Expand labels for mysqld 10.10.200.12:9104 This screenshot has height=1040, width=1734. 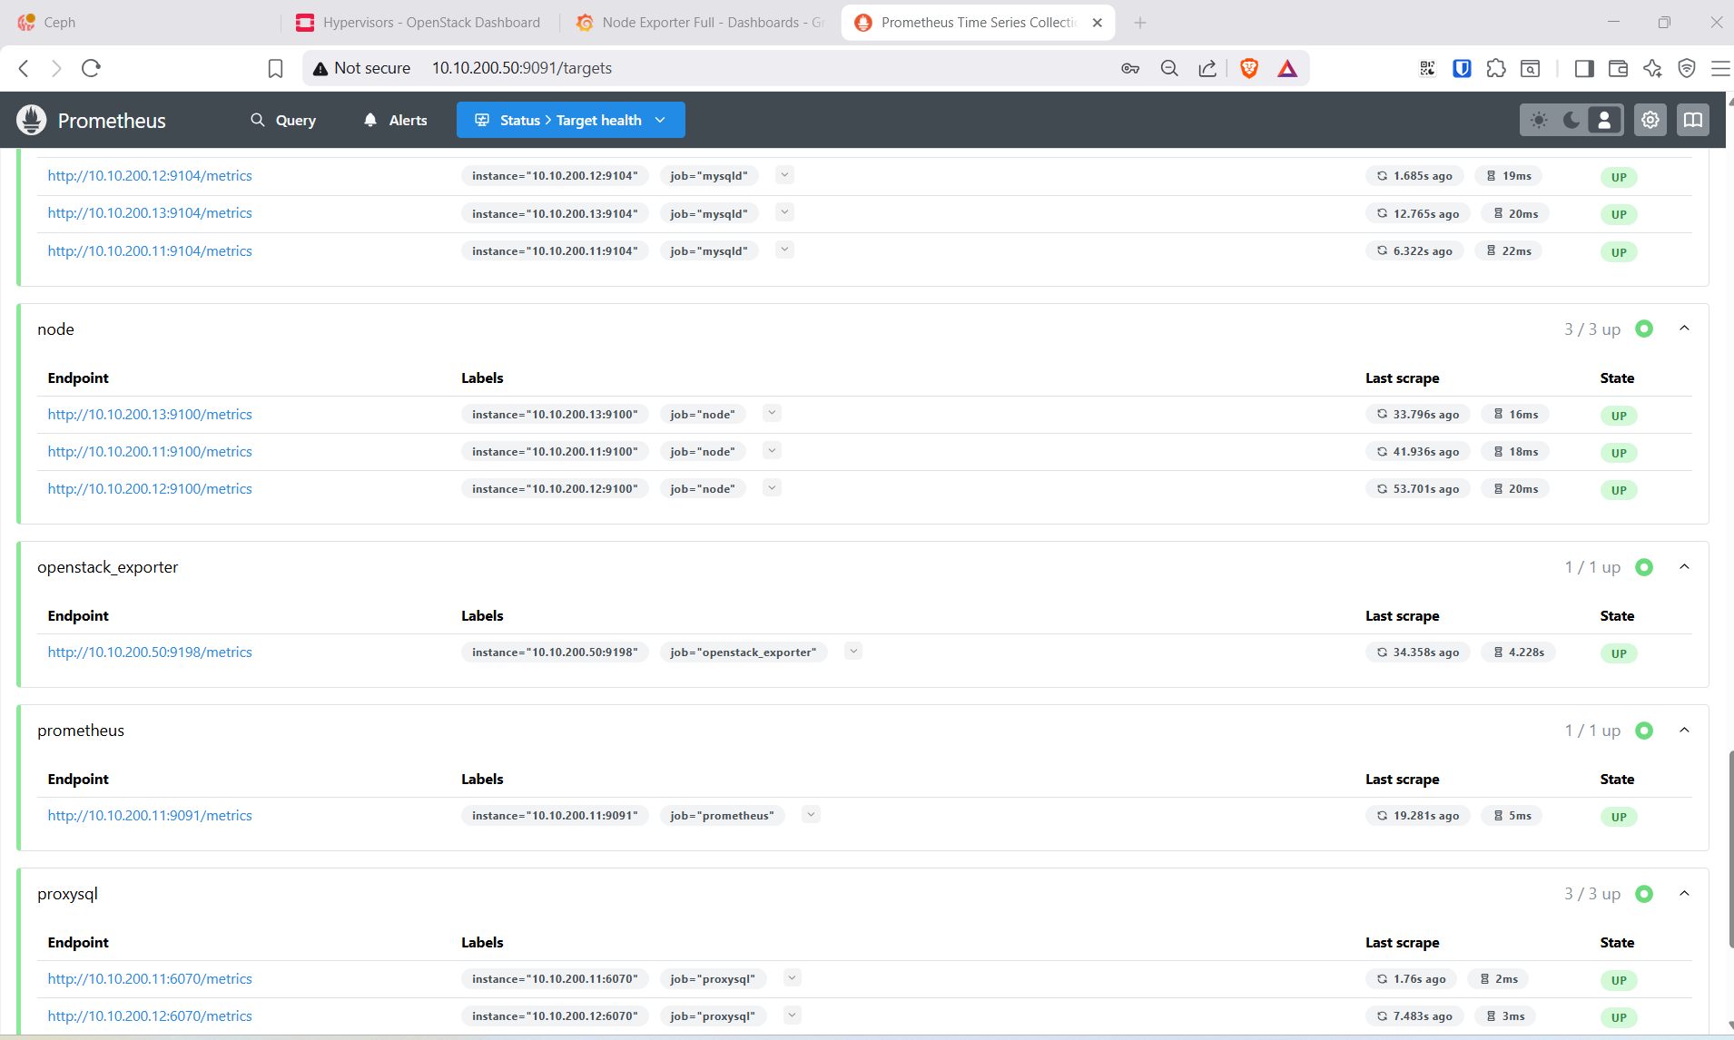784,175
